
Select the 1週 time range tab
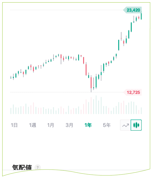[x=33, y=125]
